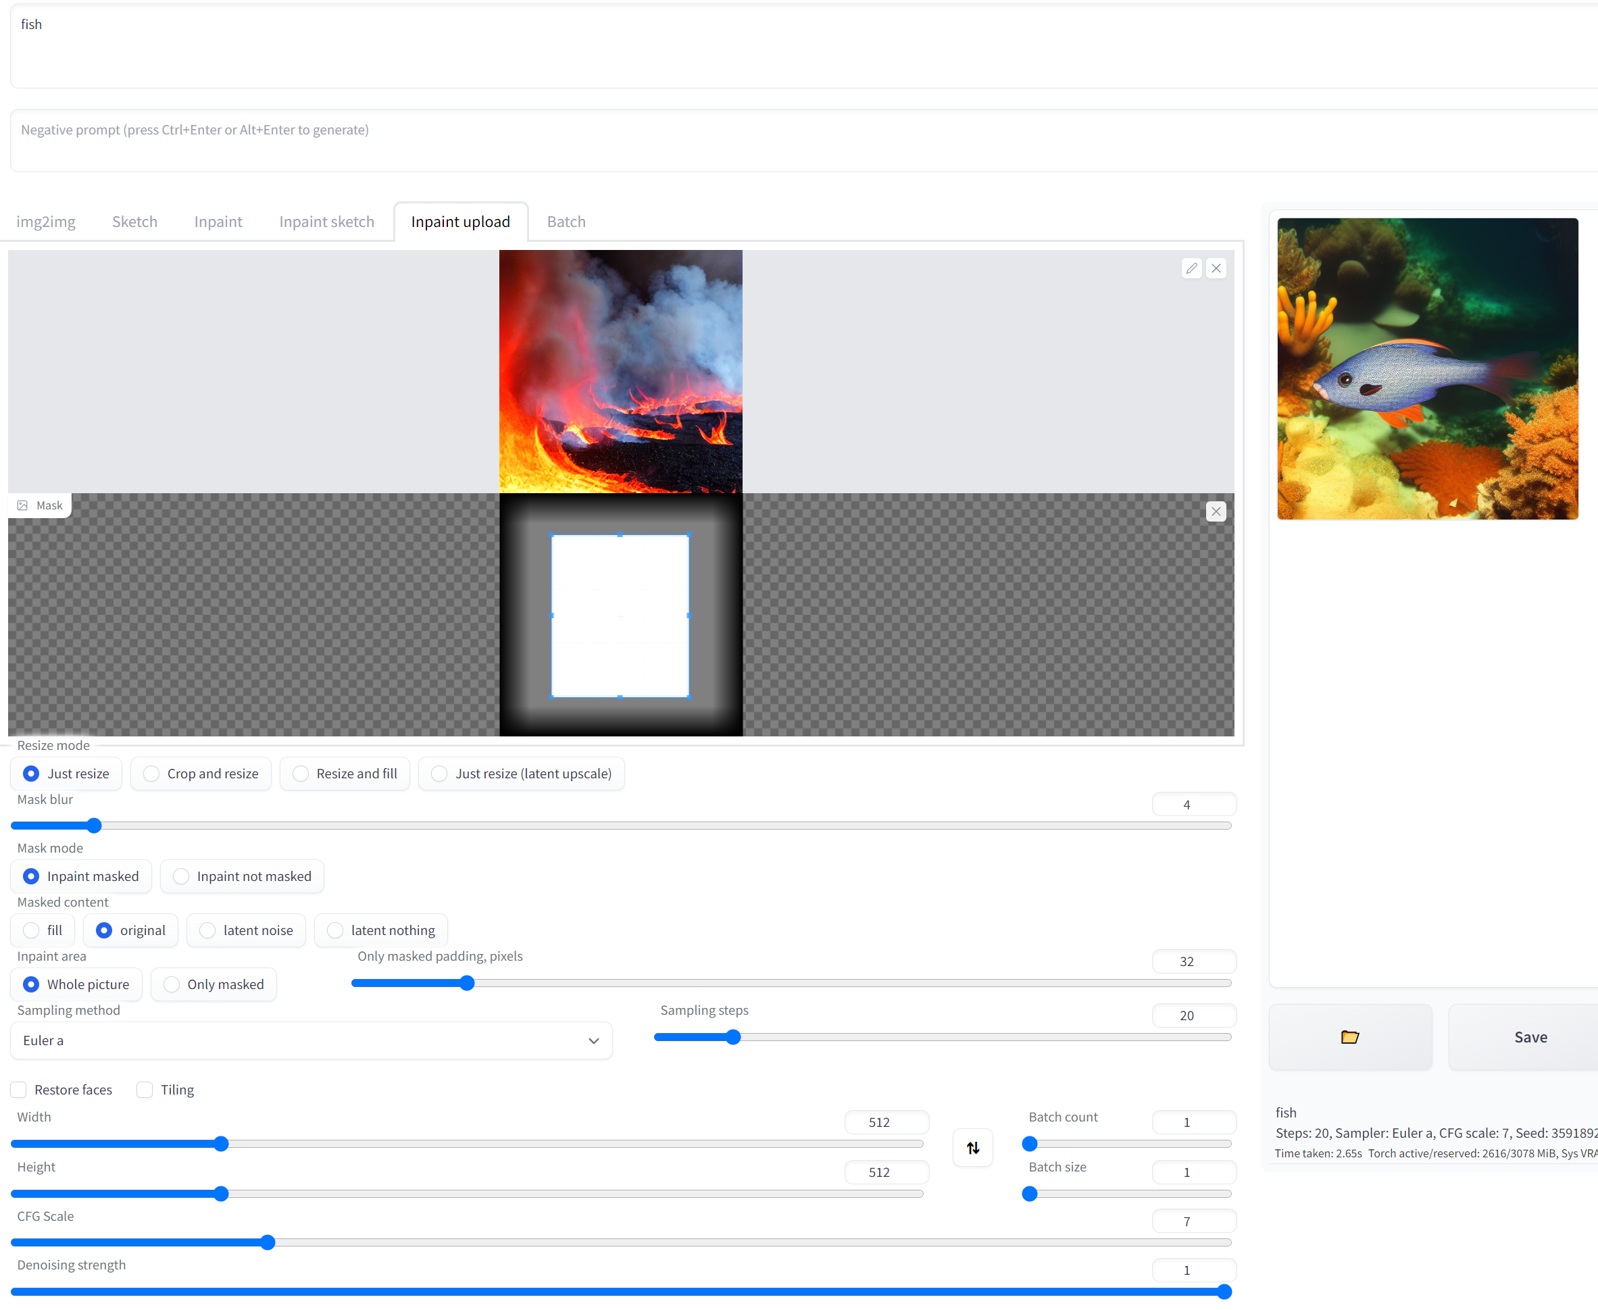This screenshot has width=1598, height=1310.
Task: Expand the Sampling method Euler a dropdown
Action: 311,1040
